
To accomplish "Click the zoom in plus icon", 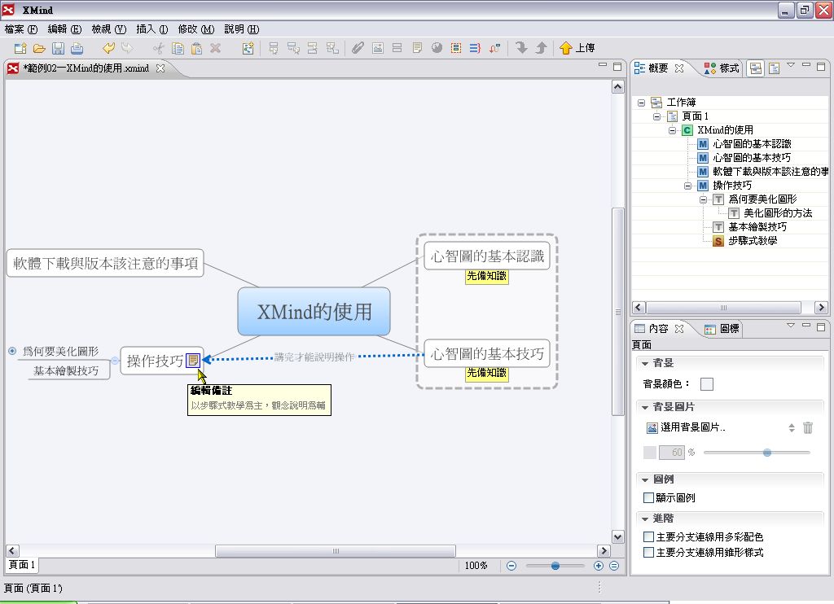I will tap(599, 566).
